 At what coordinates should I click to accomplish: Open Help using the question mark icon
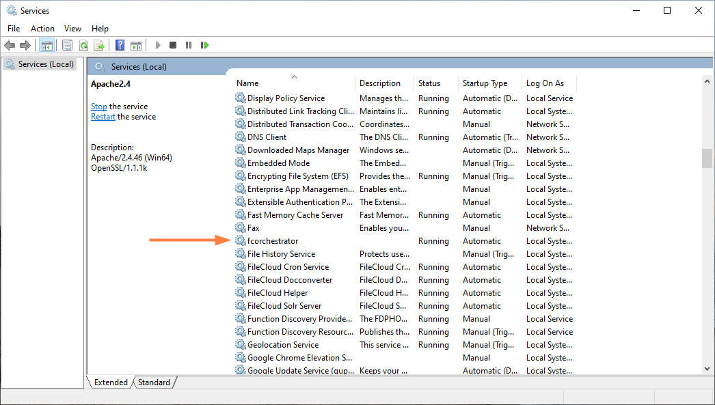click(x=120, y=45)
